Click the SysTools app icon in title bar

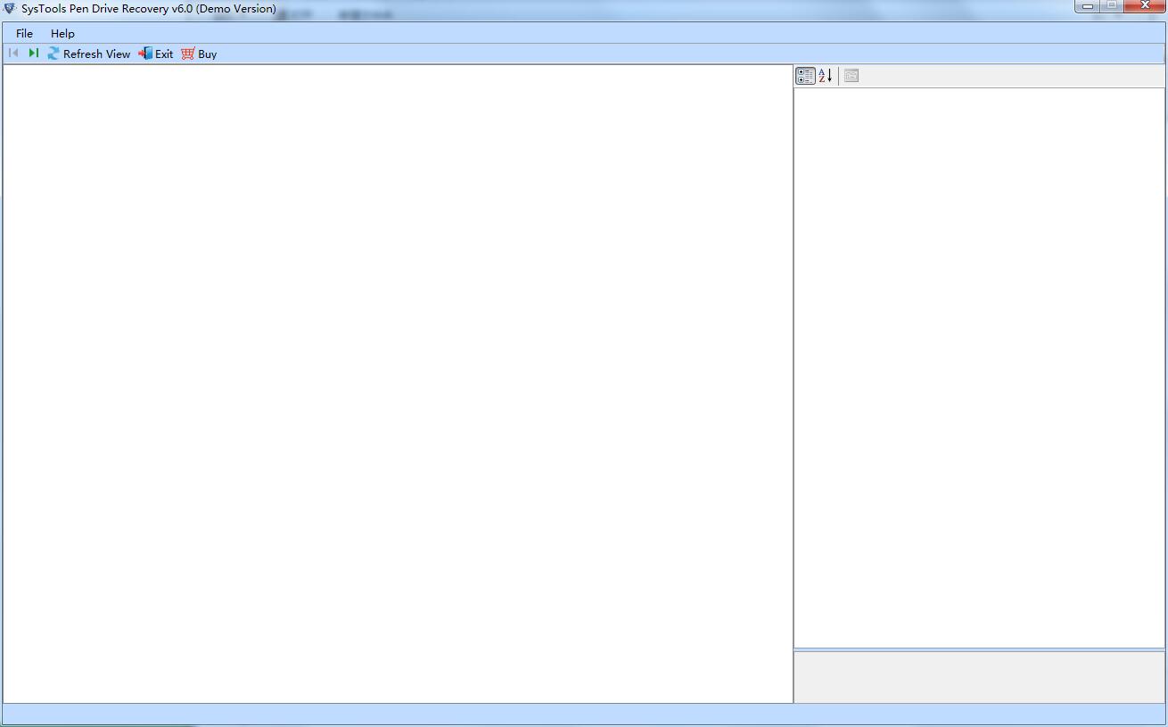coord(10,8)
